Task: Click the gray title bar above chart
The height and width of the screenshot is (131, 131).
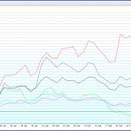Action: (x=65, y=3)
